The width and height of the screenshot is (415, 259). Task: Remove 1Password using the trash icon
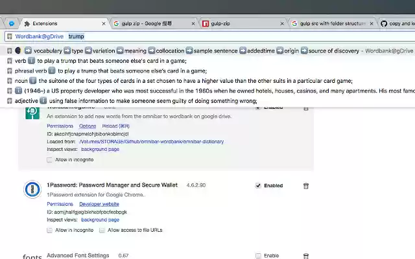306,186
